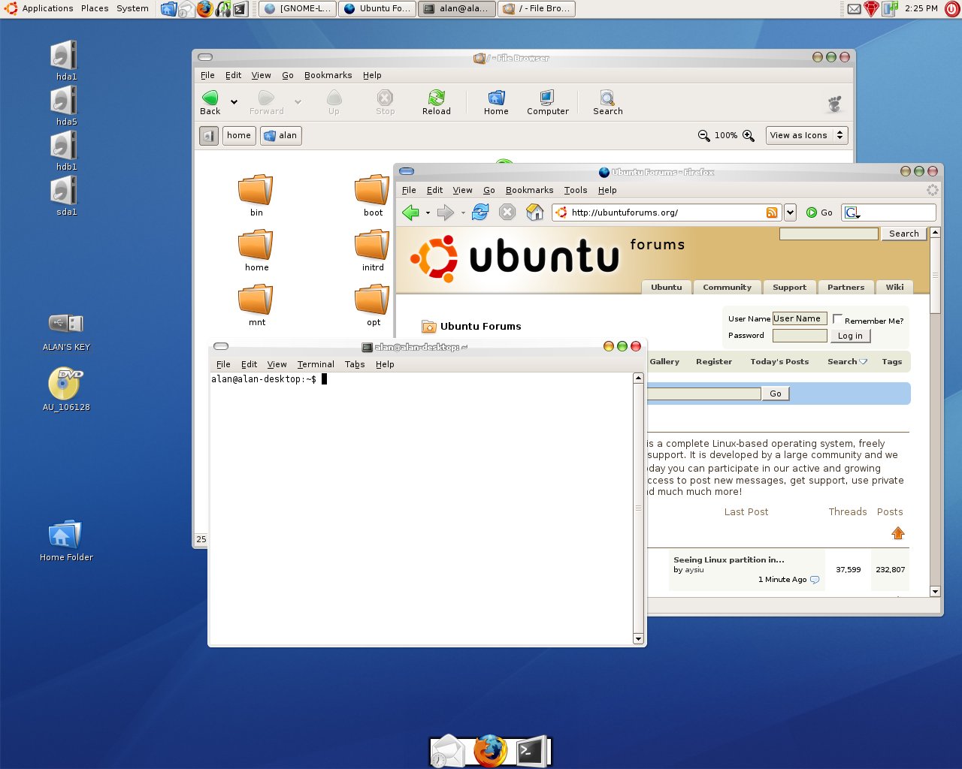Click the Wiki tab on Ubuntu forums

(894, 287)
